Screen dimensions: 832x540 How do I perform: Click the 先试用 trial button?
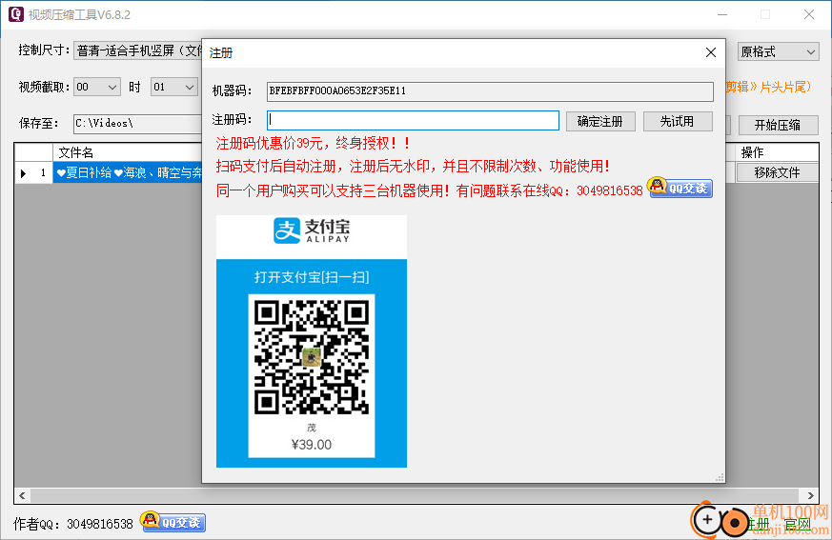click(677, 122)
